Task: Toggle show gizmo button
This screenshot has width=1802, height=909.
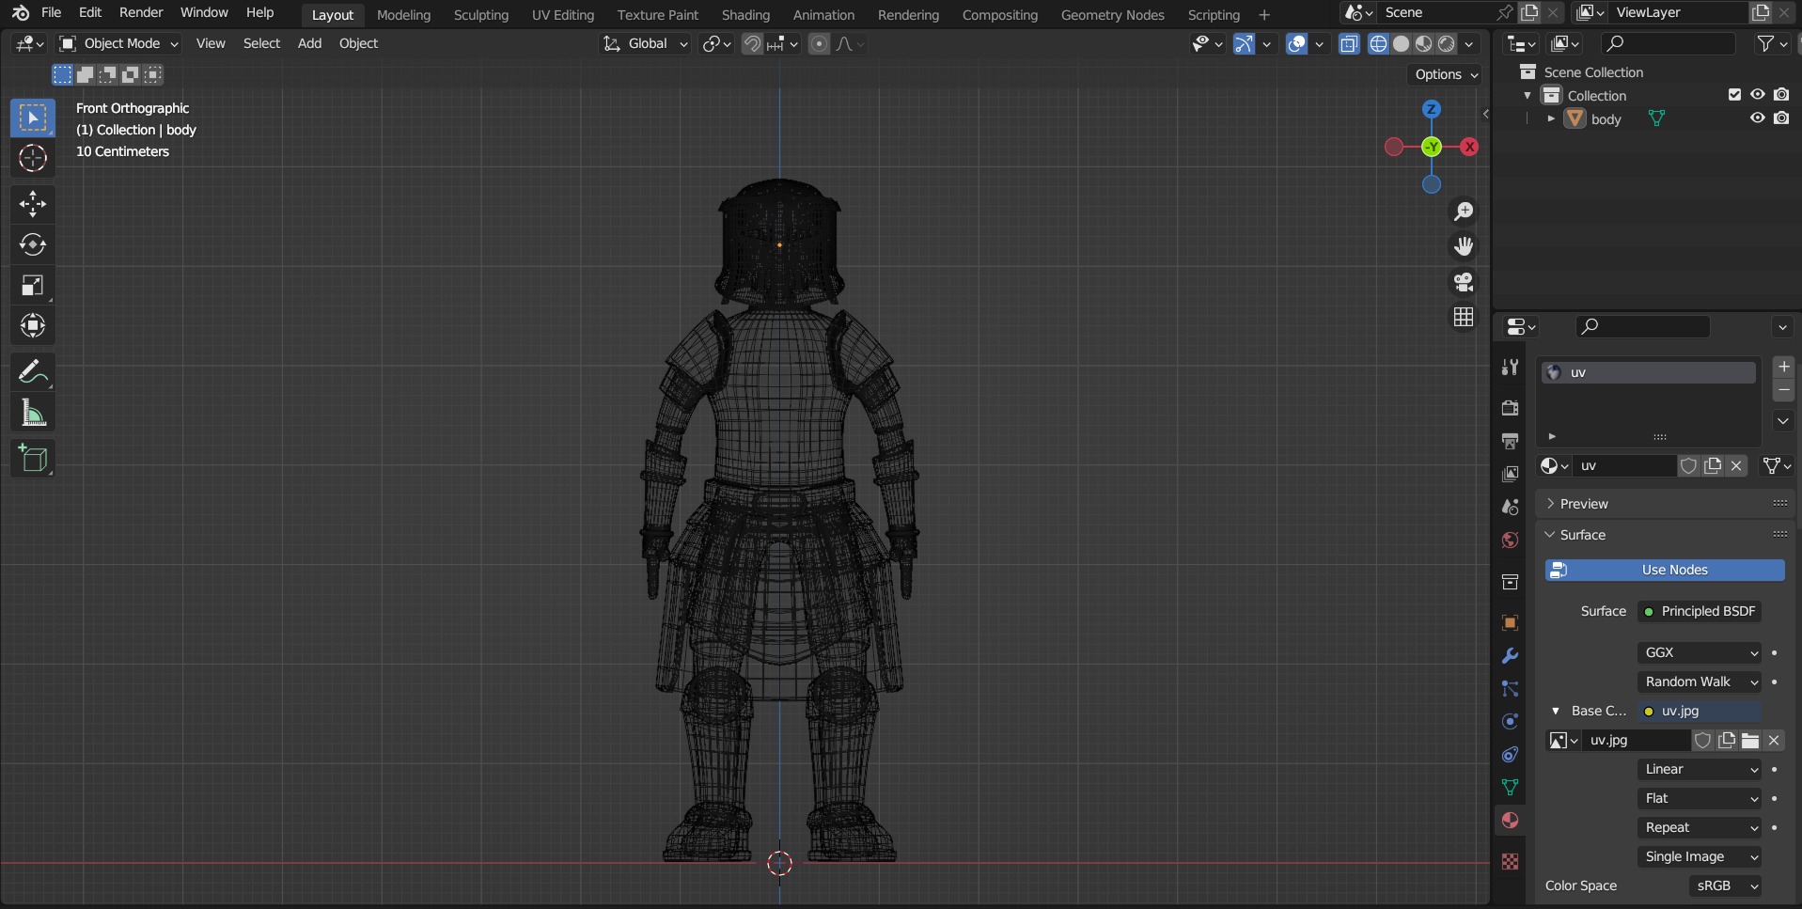Action: click(1244, 44)
